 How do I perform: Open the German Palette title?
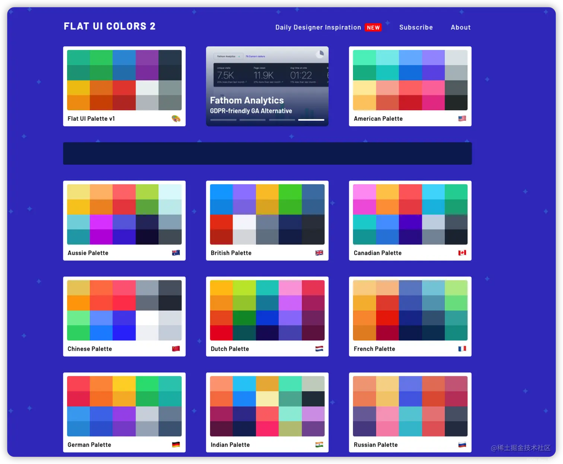tap(89, 445)
